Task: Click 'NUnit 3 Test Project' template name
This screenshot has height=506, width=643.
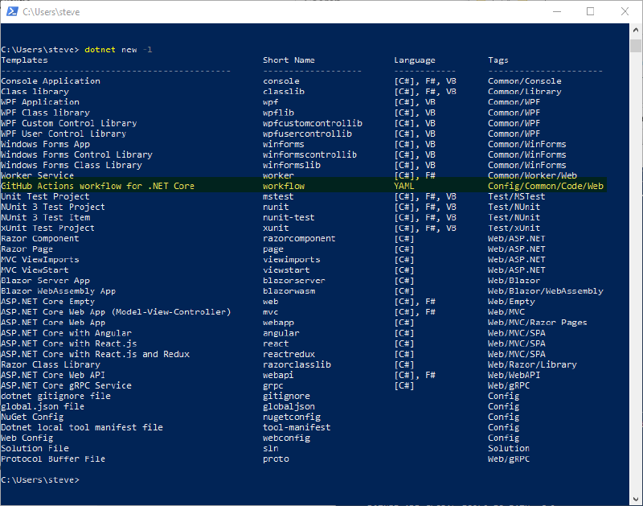Action: pos(53,208)
